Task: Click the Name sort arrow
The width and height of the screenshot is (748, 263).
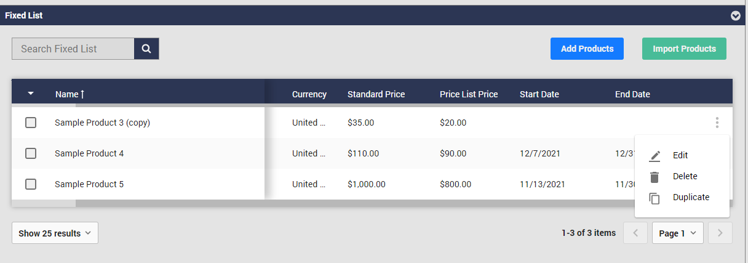Action: pyautogui.click(x=82, y=94)
